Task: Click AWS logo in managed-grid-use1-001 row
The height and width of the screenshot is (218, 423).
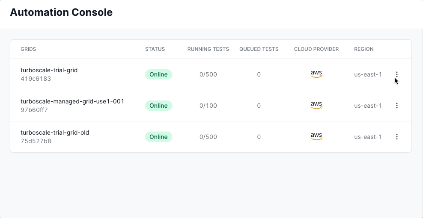Action: [316, 106]
